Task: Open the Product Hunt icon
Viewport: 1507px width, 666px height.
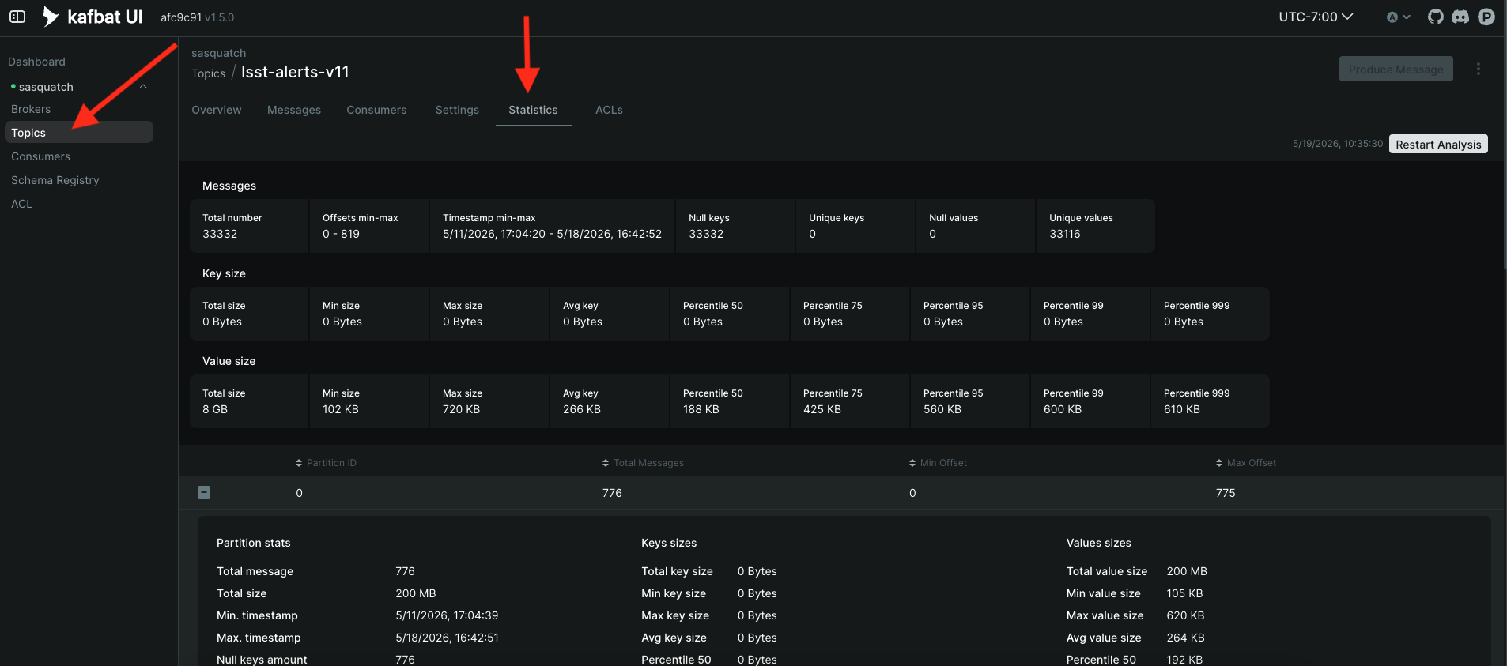Action: (1486, 17)
